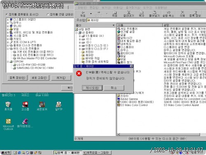Click the 제거(E) remove button
206x155 pixels.
coord(61,78)
